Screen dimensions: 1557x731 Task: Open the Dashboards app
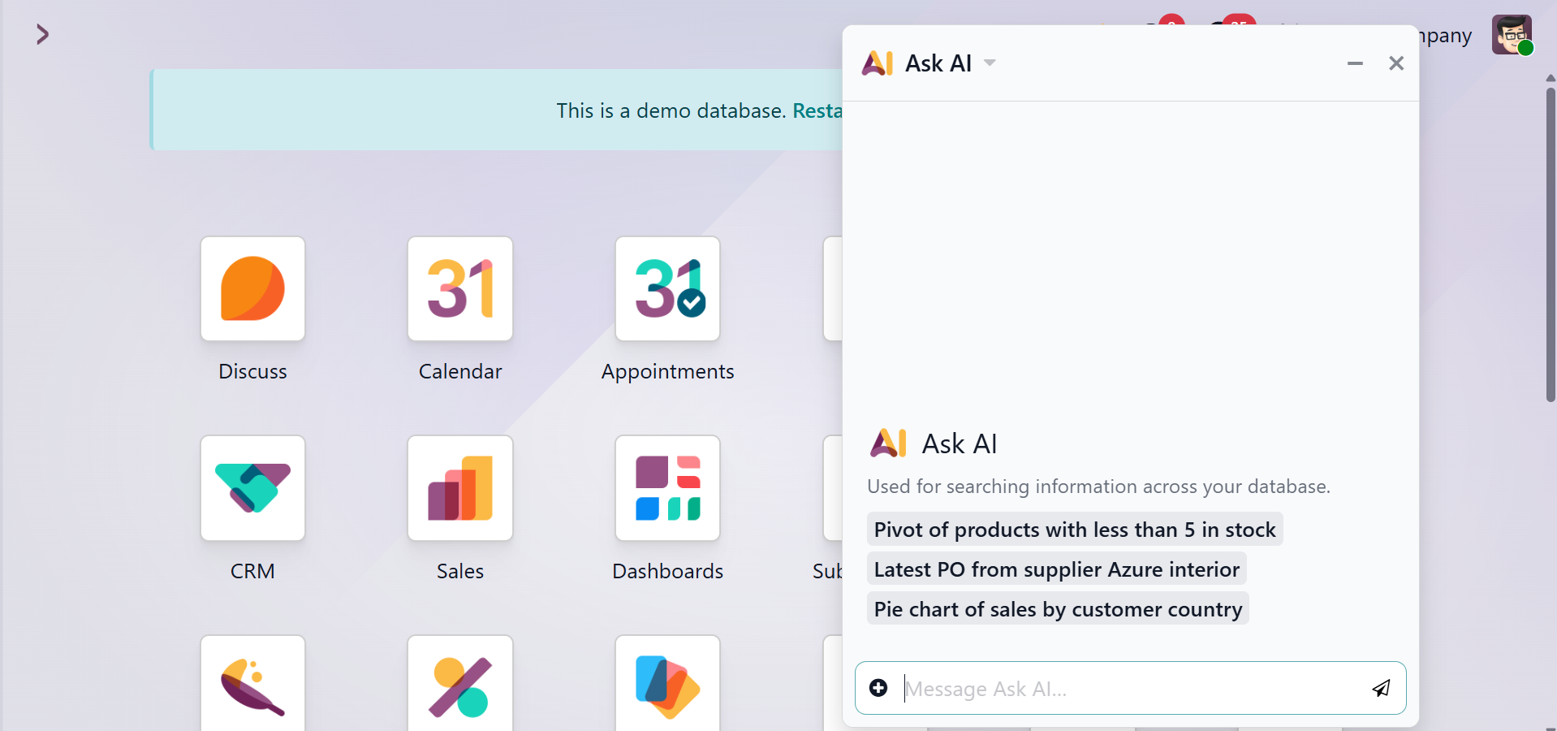coord(667,489)
